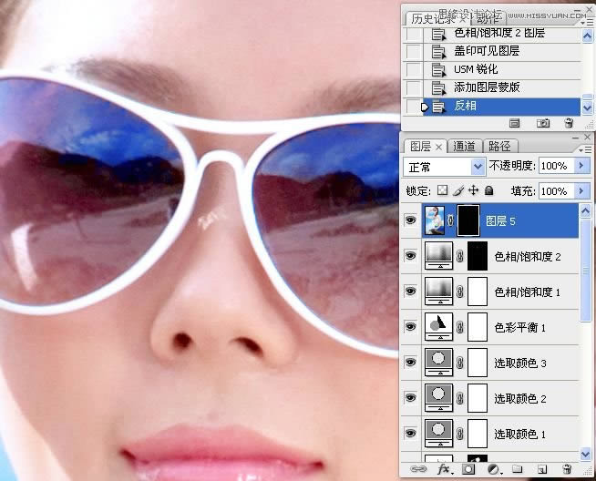This screenshot has height=481, width=596.
Task: Select history state USM 锐化
Action: click(502, 70)
